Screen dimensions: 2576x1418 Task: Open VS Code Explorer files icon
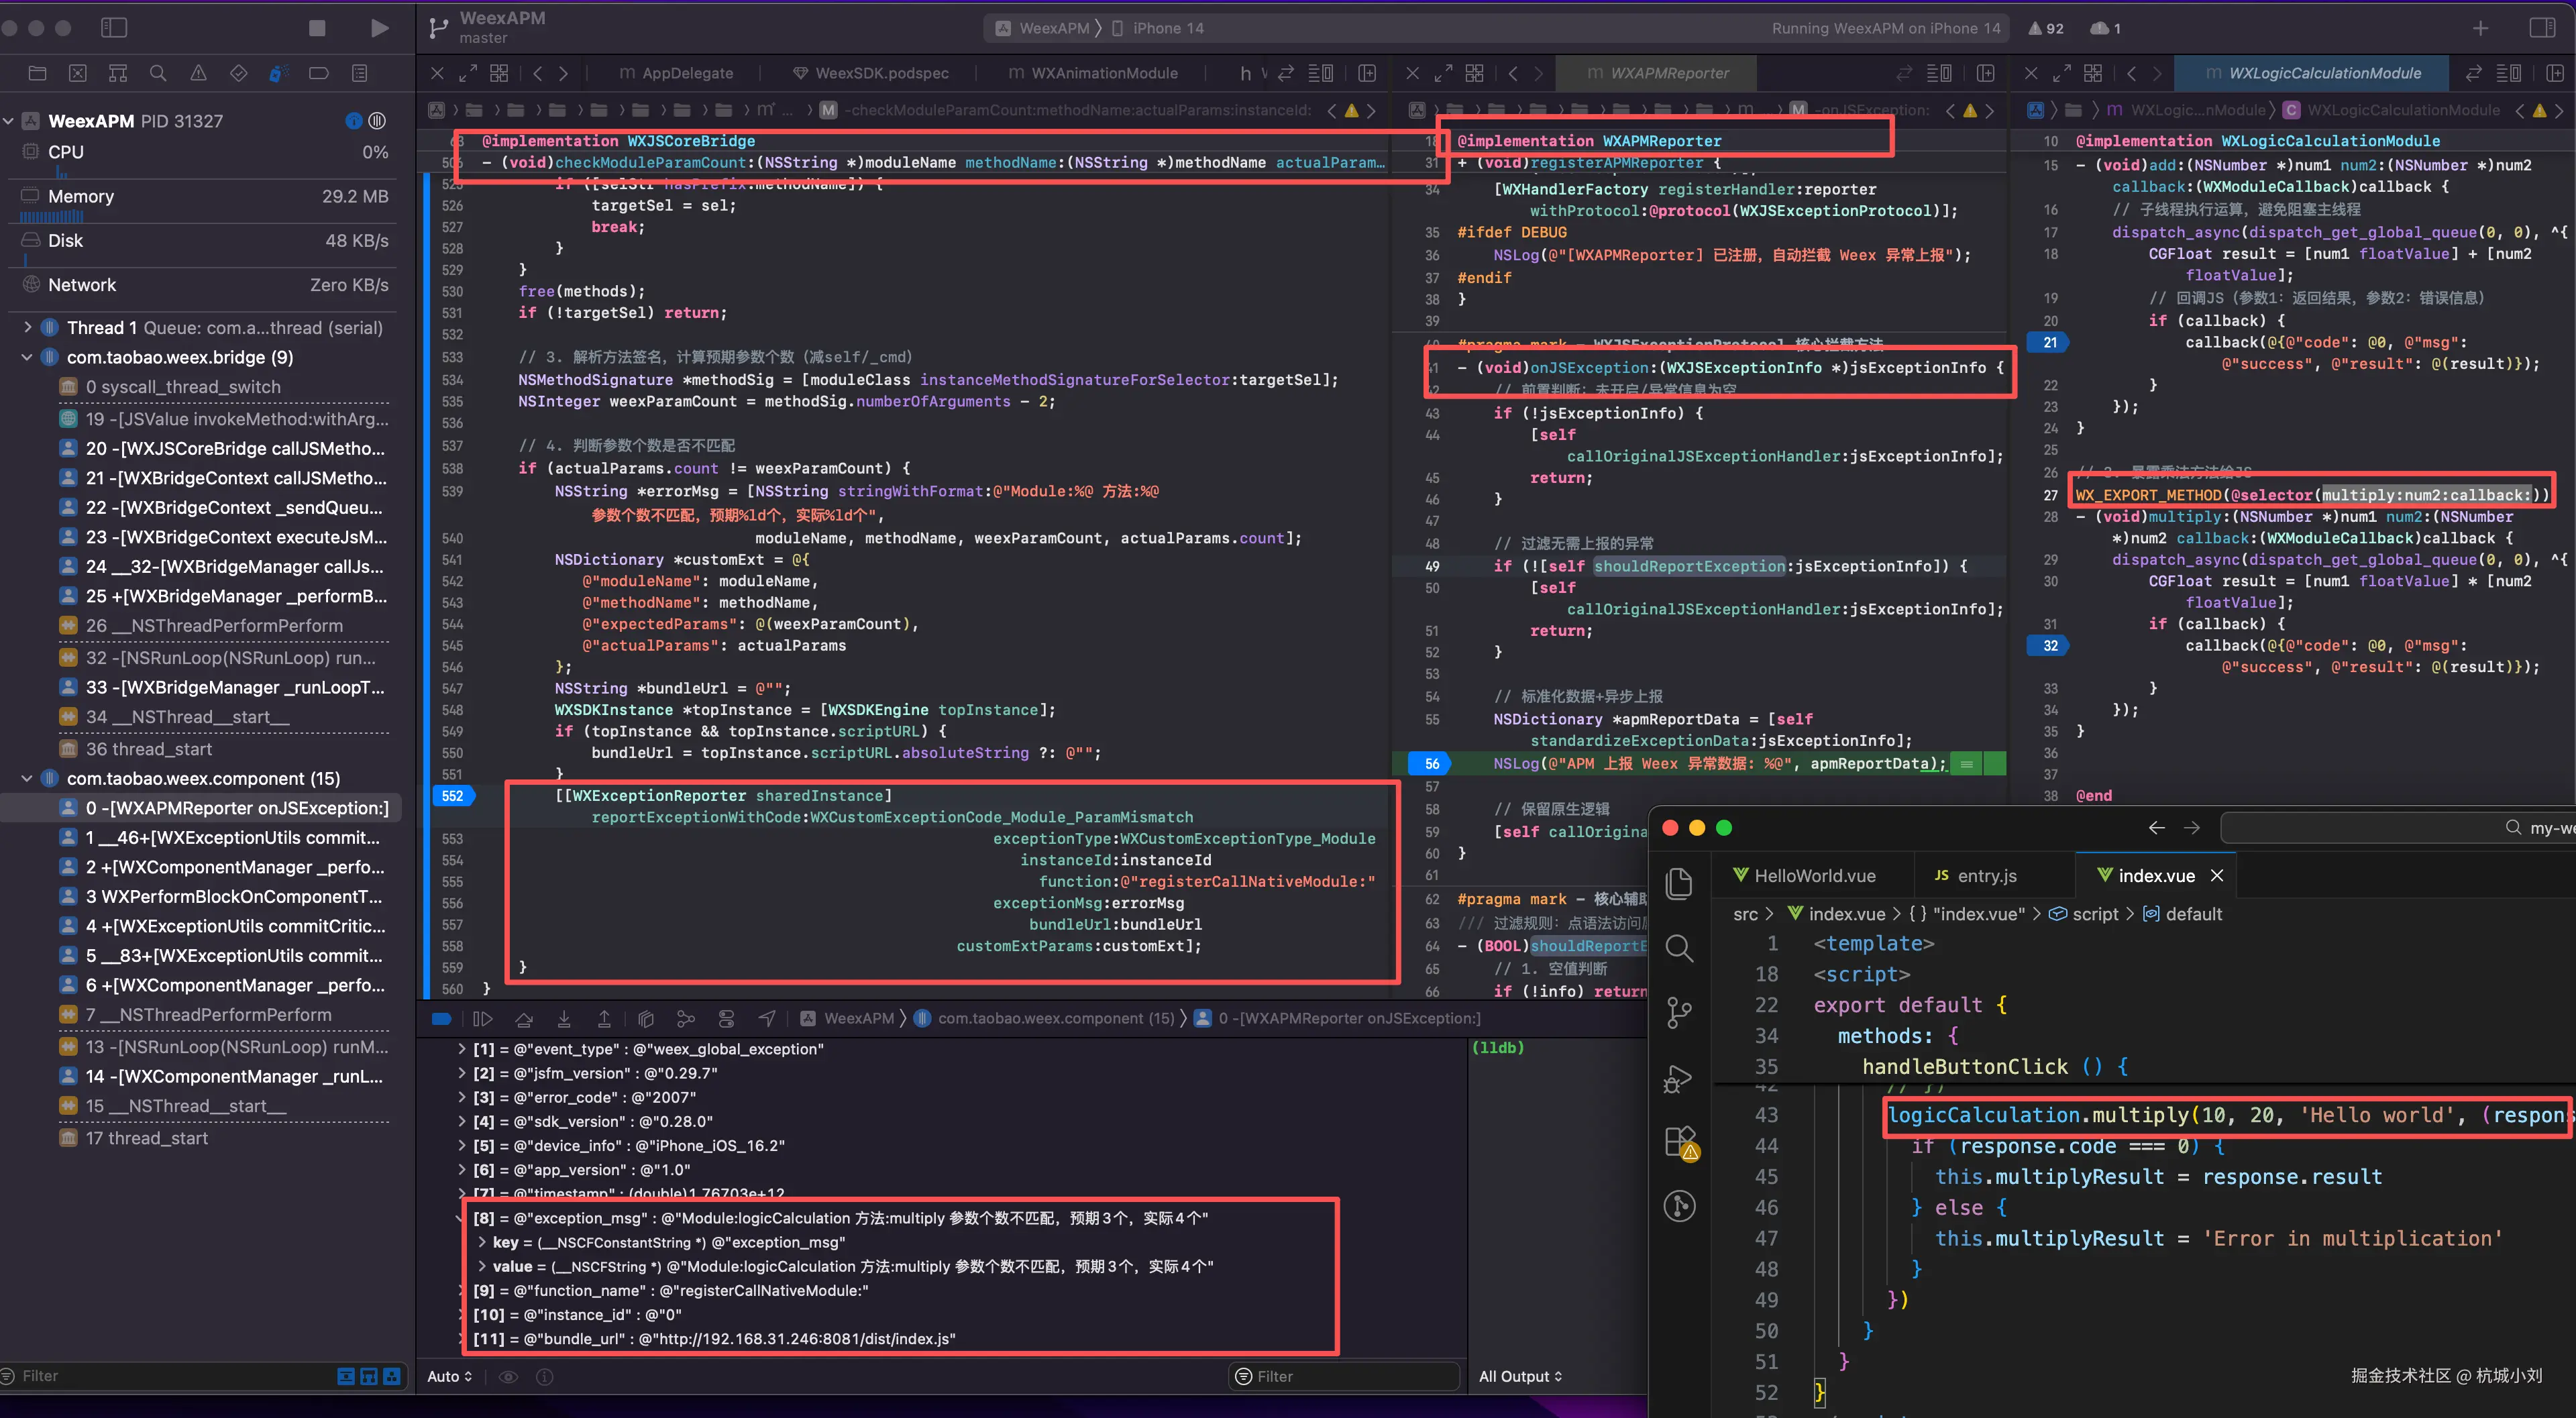tap(1679, 884)
